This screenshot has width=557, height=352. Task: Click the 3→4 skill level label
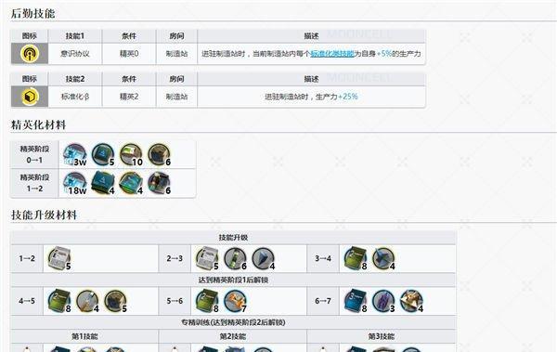coord(323,258)
